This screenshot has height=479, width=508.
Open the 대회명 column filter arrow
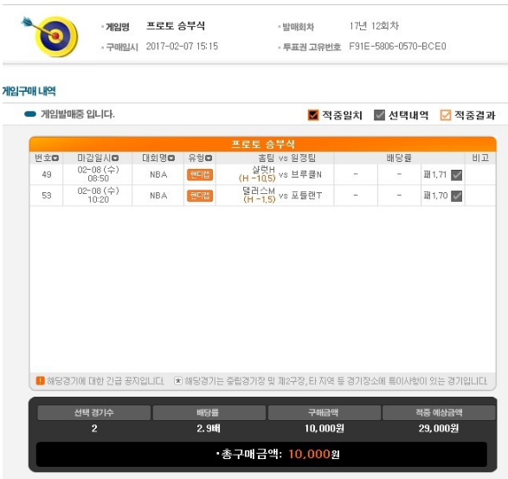(171, 159)
